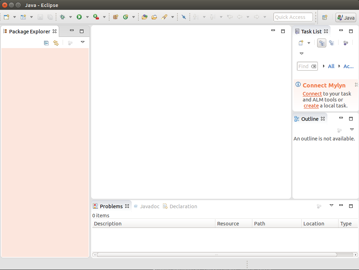Click the Save disk icon
The image size is (359, 270).
pos(40,17)
